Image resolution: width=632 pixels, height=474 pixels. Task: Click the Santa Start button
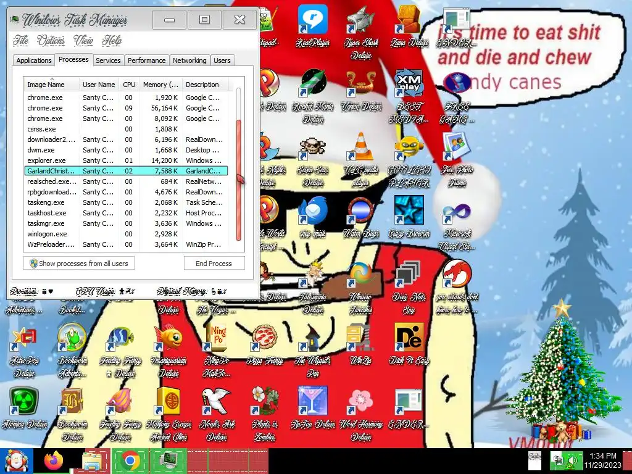point(15,461)
